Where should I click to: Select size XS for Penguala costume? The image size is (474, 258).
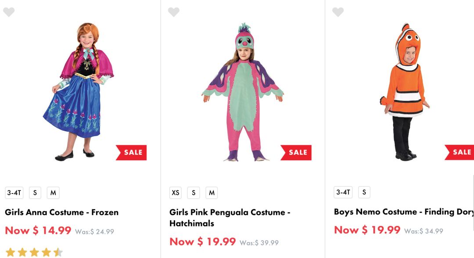tap(176, 193)
